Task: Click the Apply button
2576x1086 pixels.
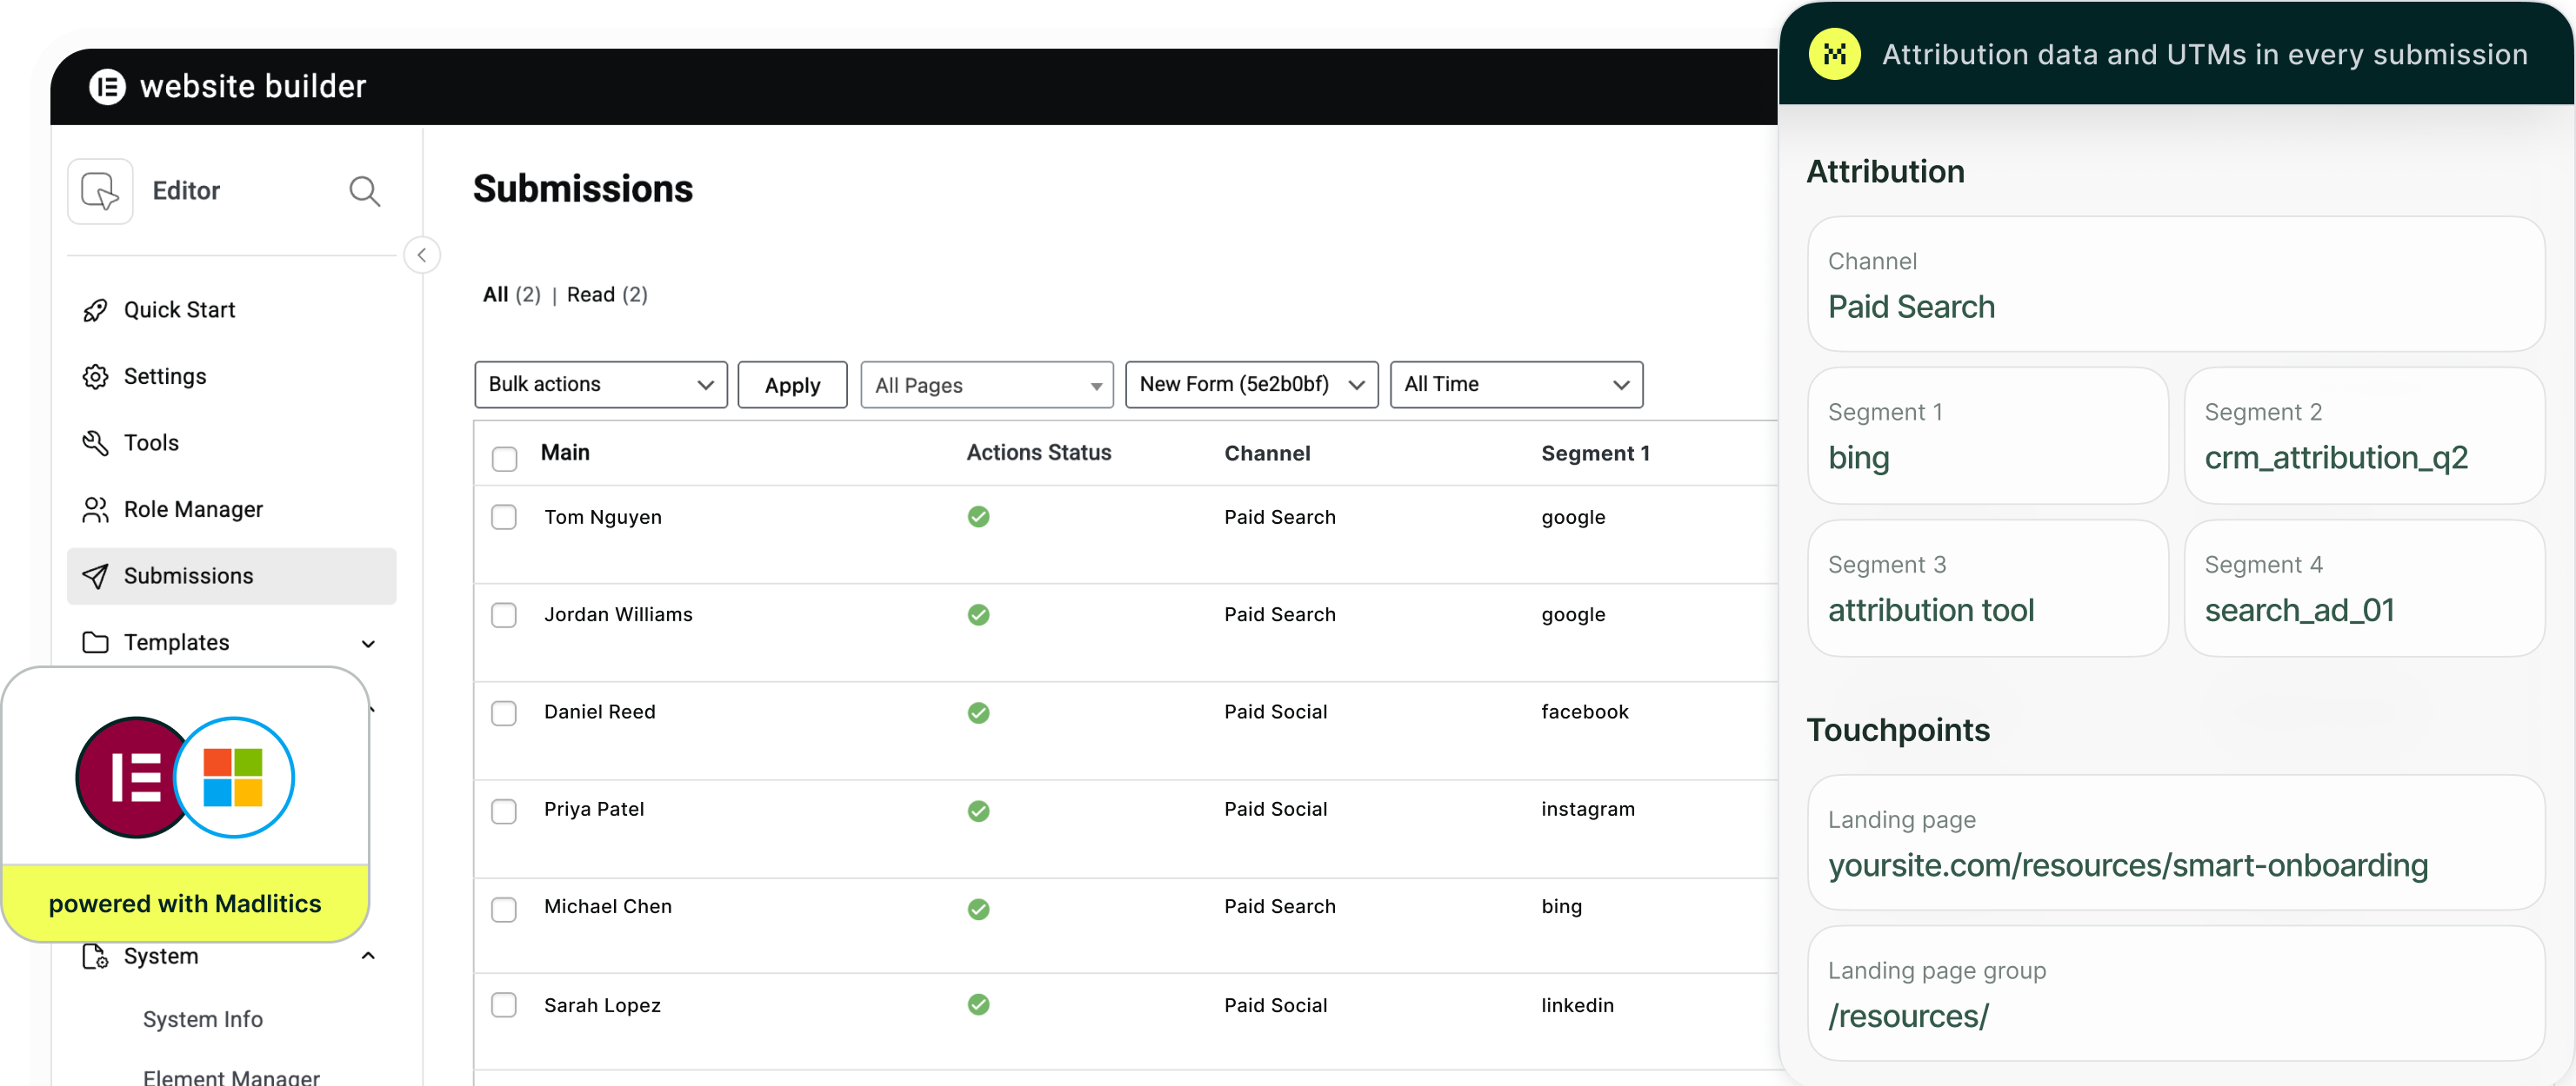Action: click(792, 385)
